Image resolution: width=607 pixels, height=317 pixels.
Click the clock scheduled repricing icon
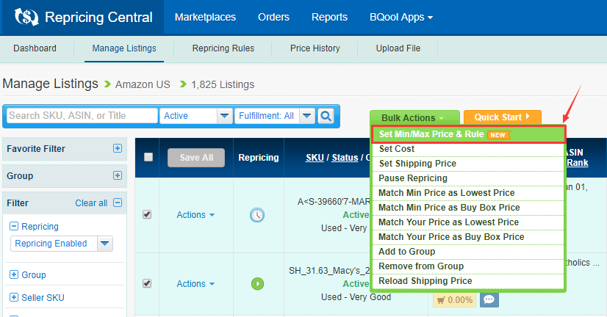tap(257, 215)
